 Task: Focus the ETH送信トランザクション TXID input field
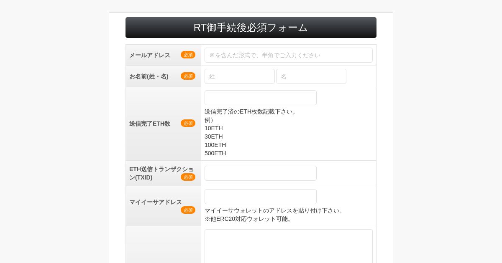(261, 173)
